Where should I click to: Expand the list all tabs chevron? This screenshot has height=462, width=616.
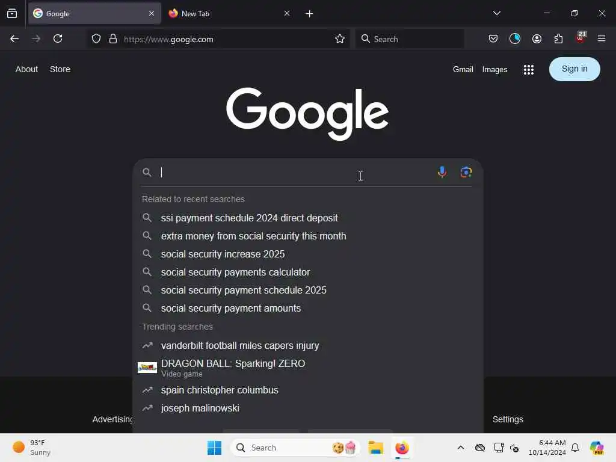496,13
